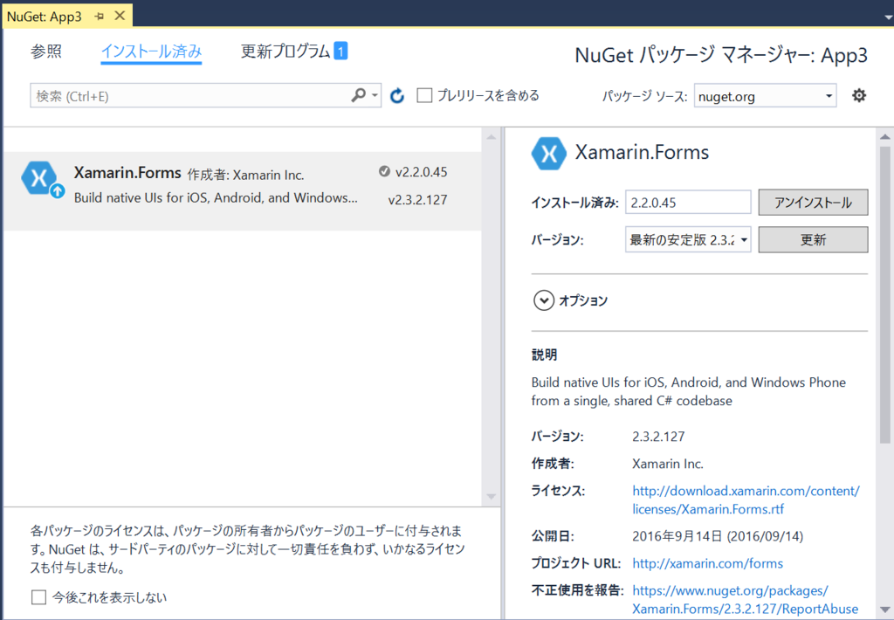Click Xamarin.Forms logo in details pane

pyautogui.click(x=549, y=154)
